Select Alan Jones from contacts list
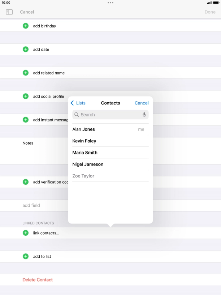Image resolution: width=221 pixels, height=295 pixels. tap(84, 129)
